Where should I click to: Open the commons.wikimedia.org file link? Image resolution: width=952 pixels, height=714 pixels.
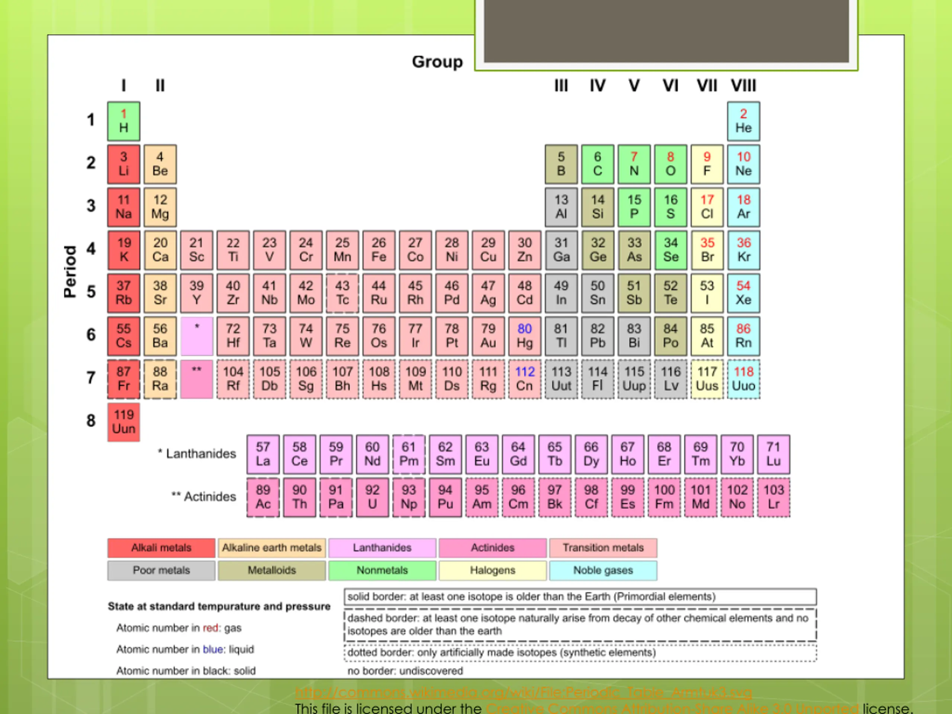(x=523, y=692)
